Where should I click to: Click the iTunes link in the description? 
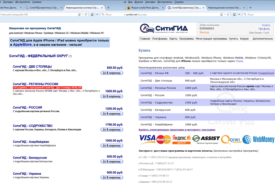click(x=239, y=61)
